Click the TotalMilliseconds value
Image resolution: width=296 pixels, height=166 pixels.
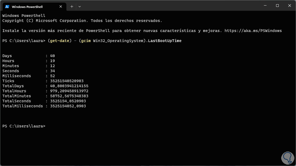pos(68,106)
